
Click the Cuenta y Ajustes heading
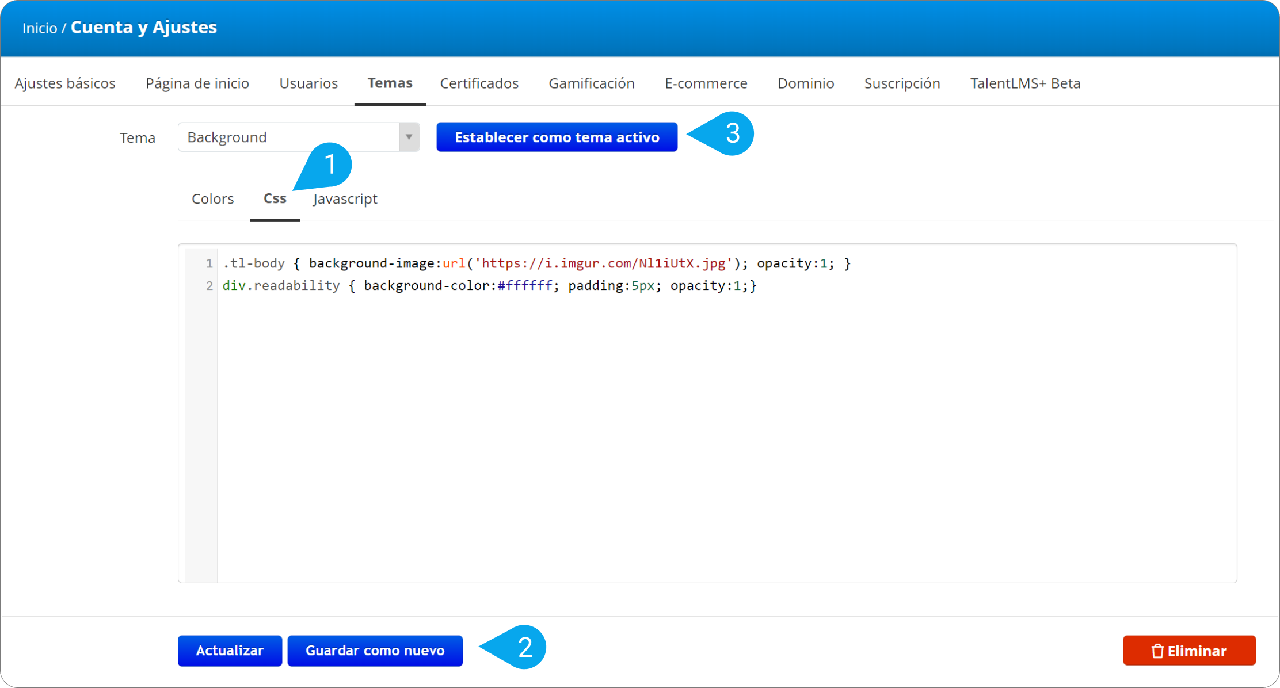click(x=144, y=27)
